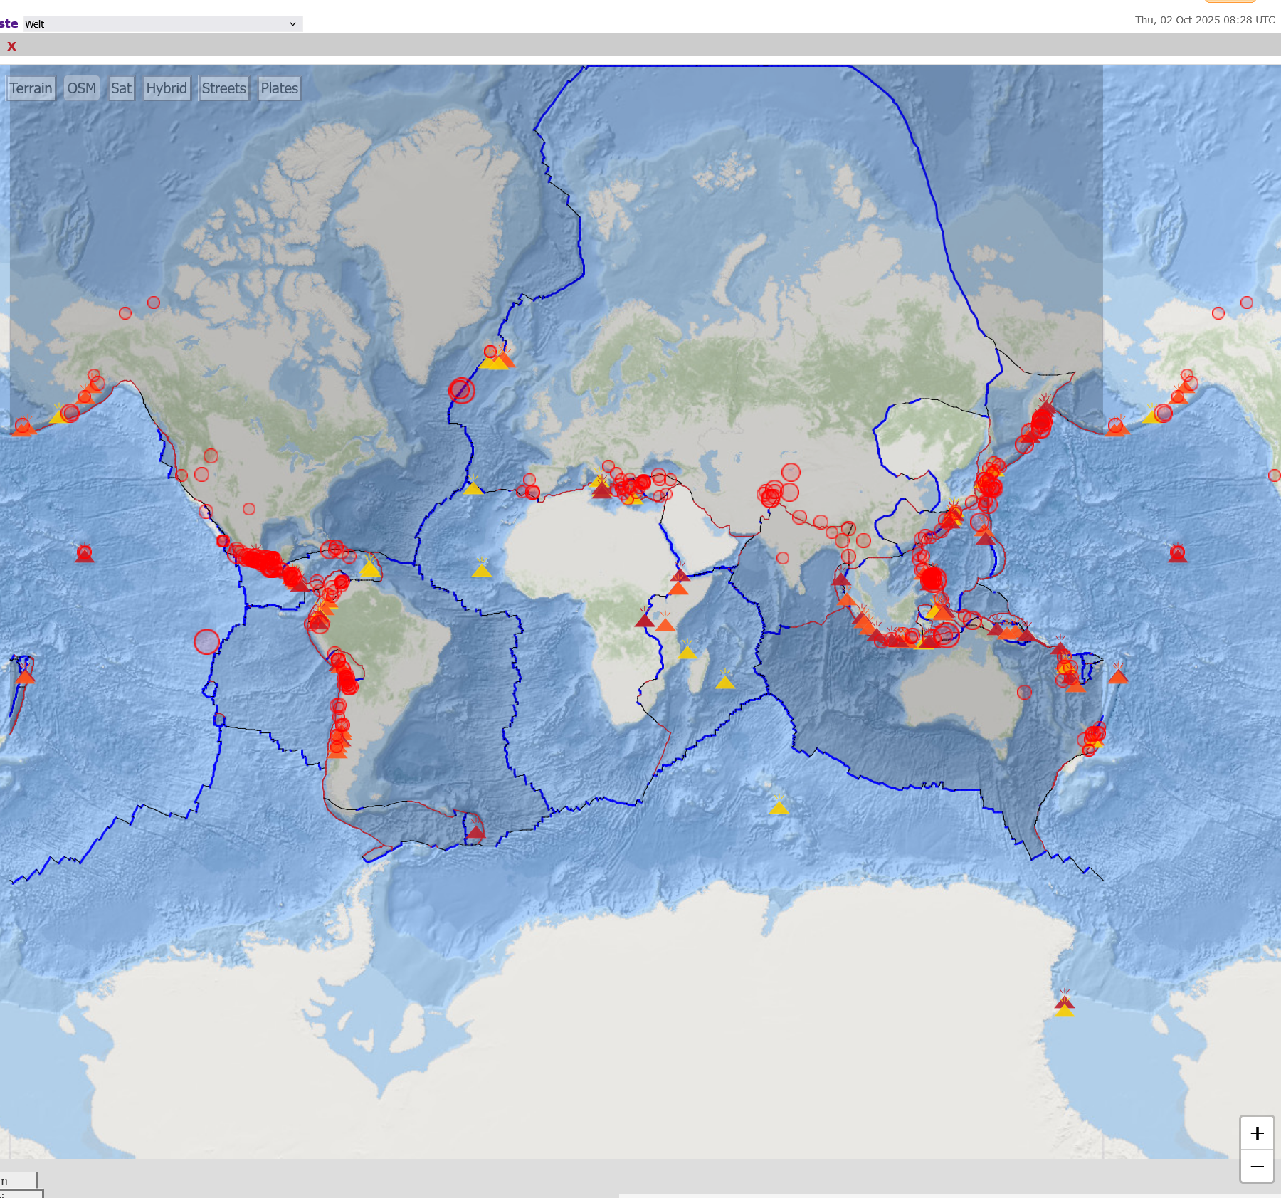The image size is (1281, 1198).
Task: Click the lone earthquake circle in western Australia
Action: pyautogui.click(x=1024, y=692)
